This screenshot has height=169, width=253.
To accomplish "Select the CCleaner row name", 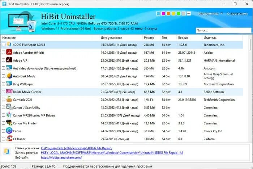I will 19,139.
